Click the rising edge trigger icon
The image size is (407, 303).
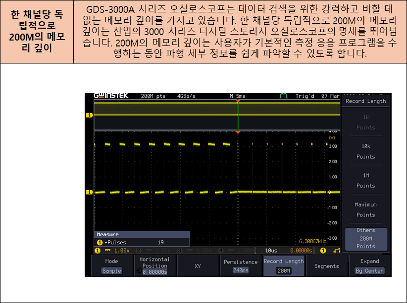337,251
